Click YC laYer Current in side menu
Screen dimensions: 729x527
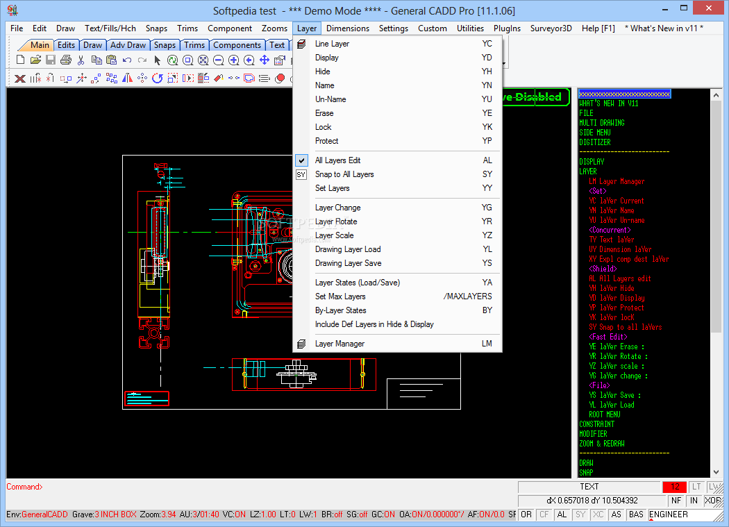[617, 201]
